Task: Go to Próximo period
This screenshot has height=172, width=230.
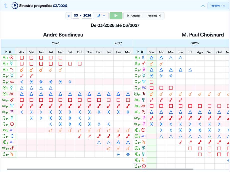Action: click(154, 16)
